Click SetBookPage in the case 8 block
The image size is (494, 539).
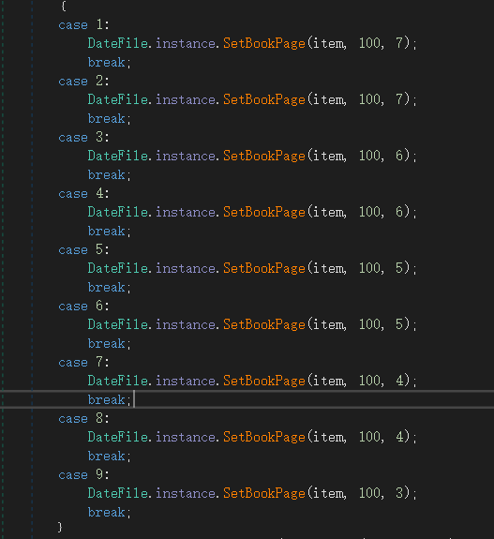[264, 438]
